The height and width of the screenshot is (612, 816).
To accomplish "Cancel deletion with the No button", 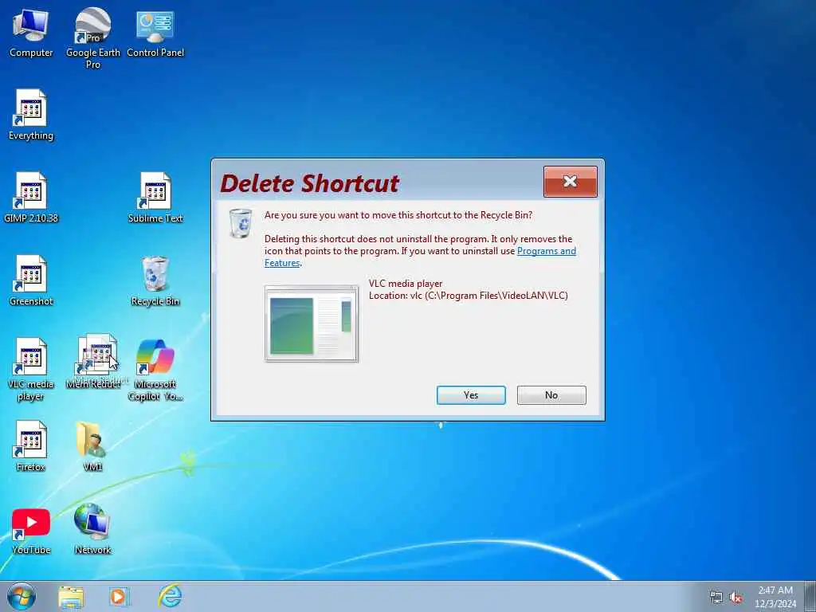I will (x=551, y=395).
